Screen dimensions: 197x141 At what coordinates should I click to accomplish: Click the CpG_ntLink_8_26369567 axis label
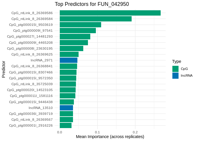coord(32,120)
